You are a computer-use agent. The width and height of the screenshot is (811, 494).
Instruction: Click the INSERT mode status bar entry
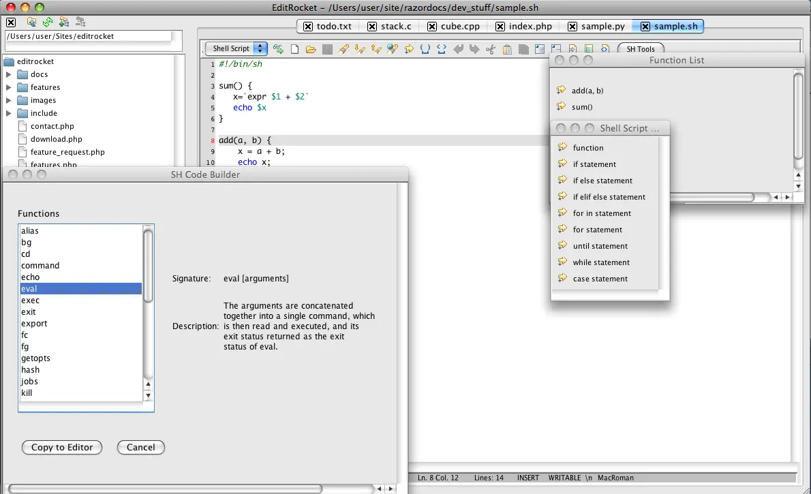528,478
